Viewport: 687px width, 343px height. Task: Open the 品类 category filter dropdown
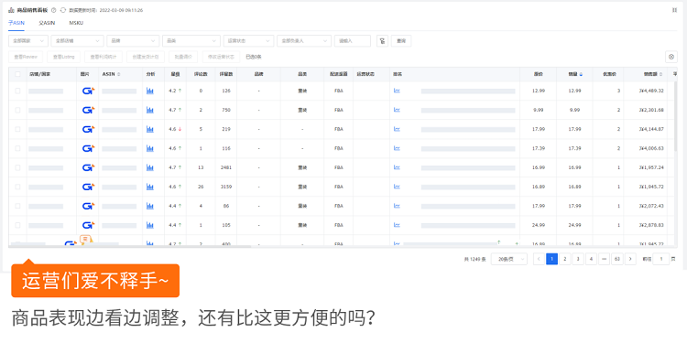point(191,41)
